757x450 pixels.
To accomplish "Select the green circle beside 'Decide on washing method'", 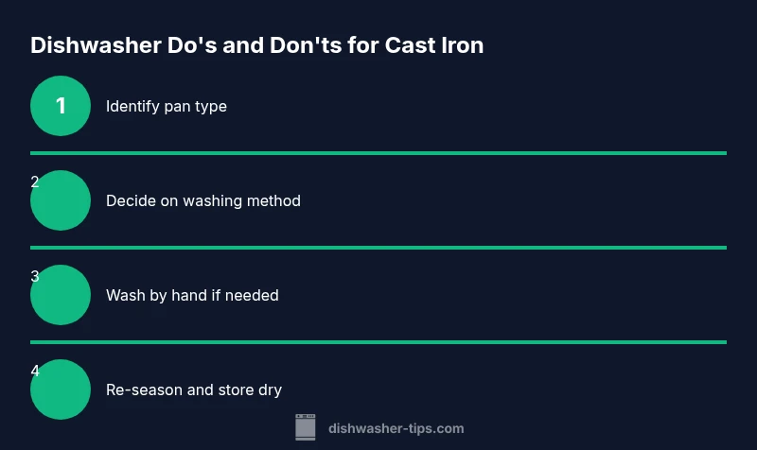I will 61,200.
